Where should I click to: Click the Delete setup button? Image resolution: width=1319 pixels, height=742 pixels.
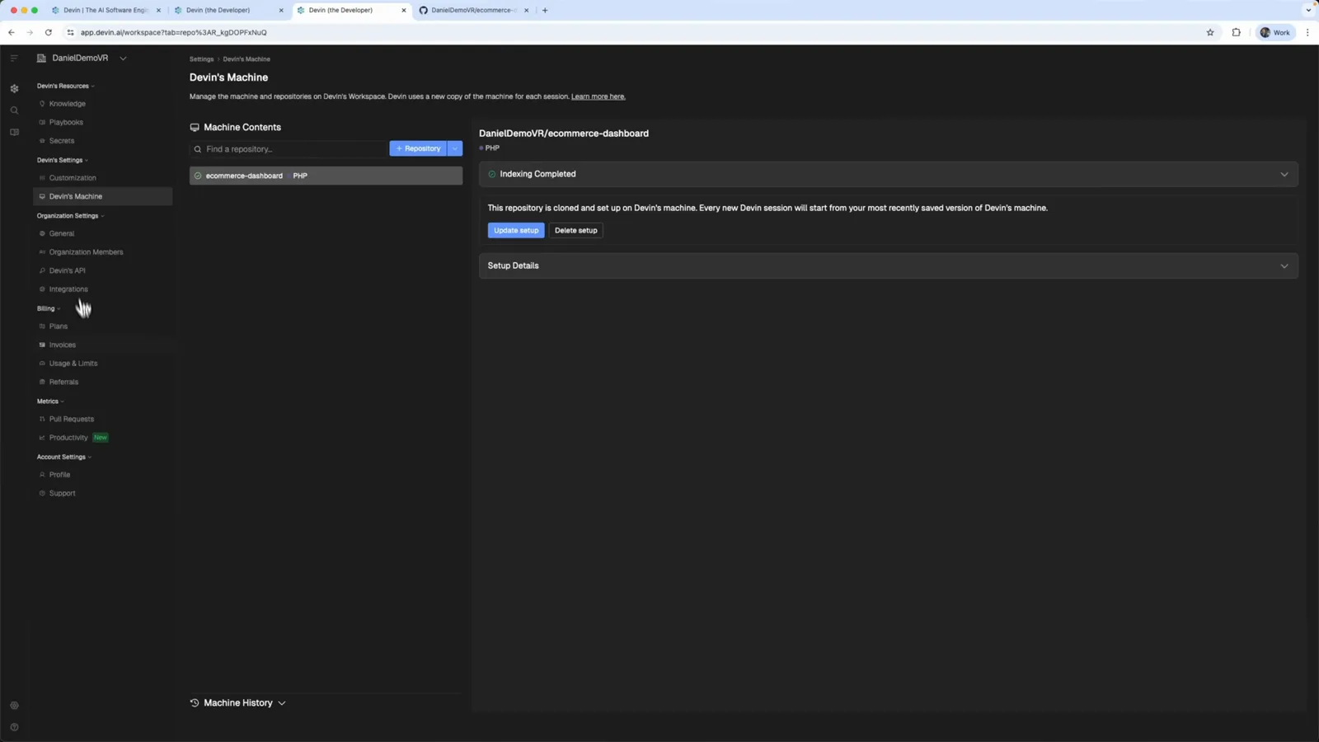pos(575,231)
